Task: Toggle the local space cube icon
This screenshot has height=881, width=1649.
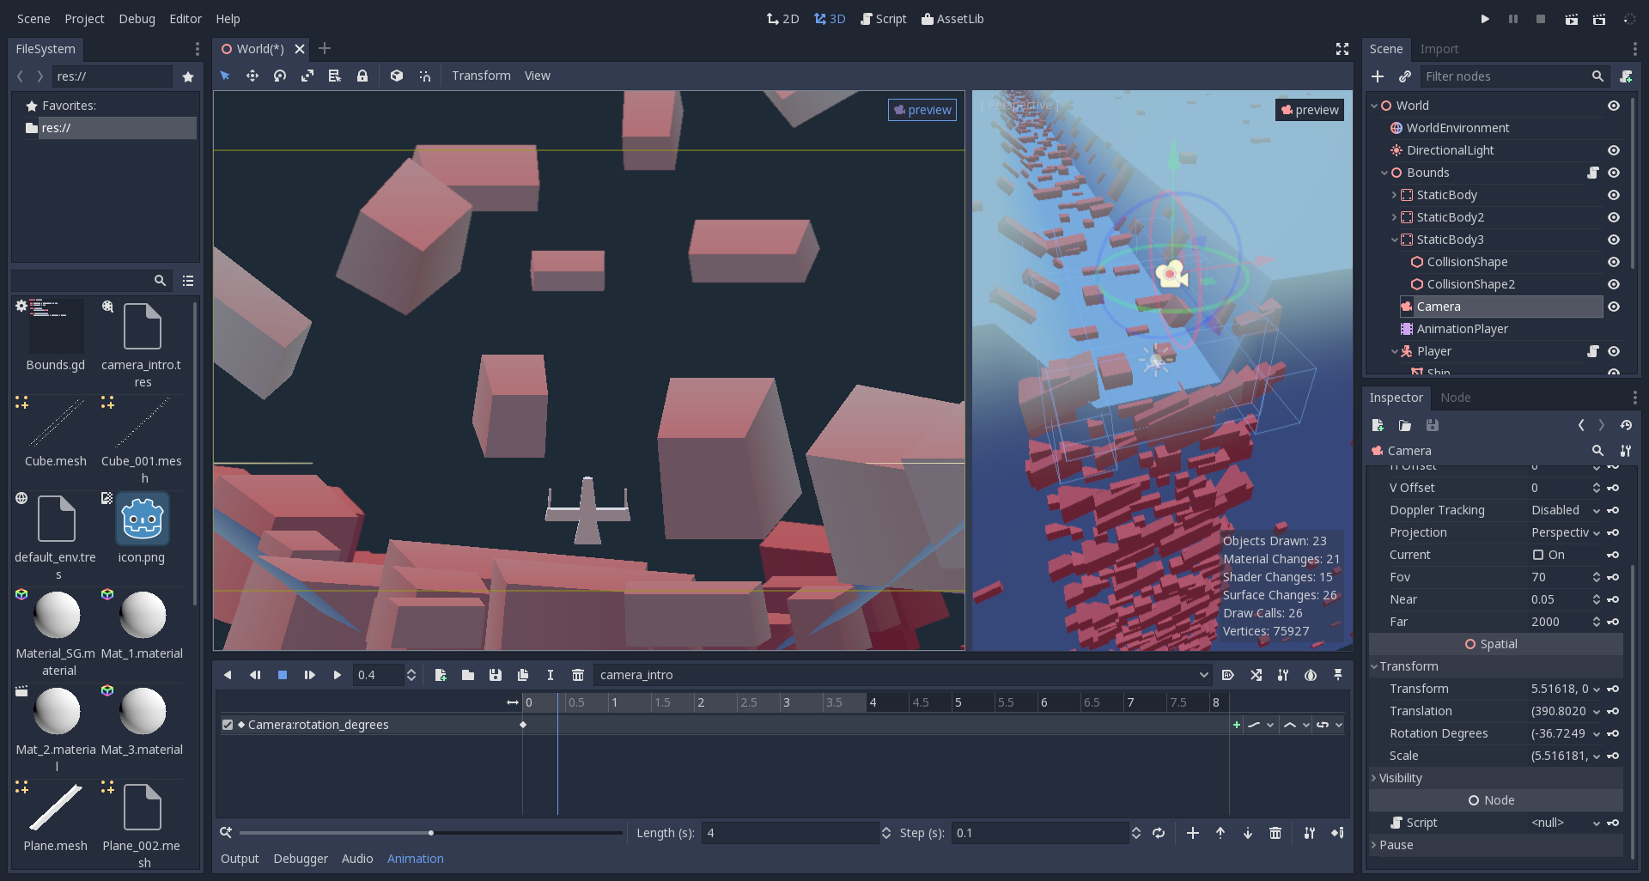Action: click(x=397, y=76)
